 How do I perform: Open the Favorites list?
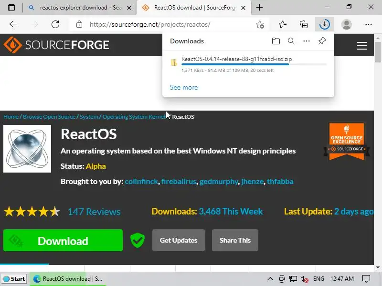tap(282, 24)
